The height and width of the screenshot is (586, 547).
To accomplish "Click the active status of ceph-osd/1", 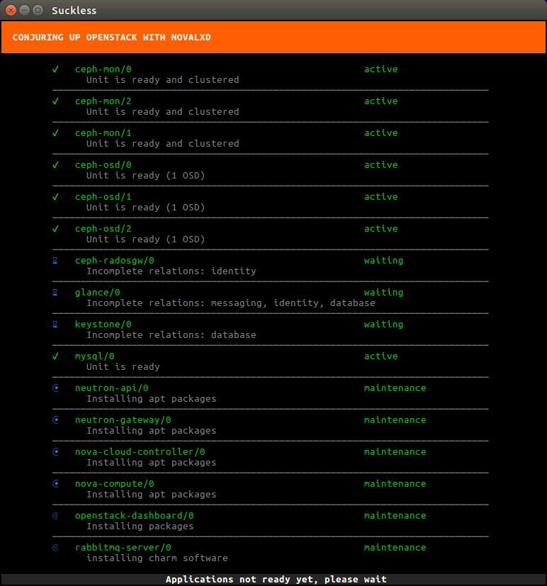I will [380, 197].
